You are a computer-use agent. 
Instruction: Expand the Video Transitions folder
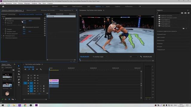(157, 26)
